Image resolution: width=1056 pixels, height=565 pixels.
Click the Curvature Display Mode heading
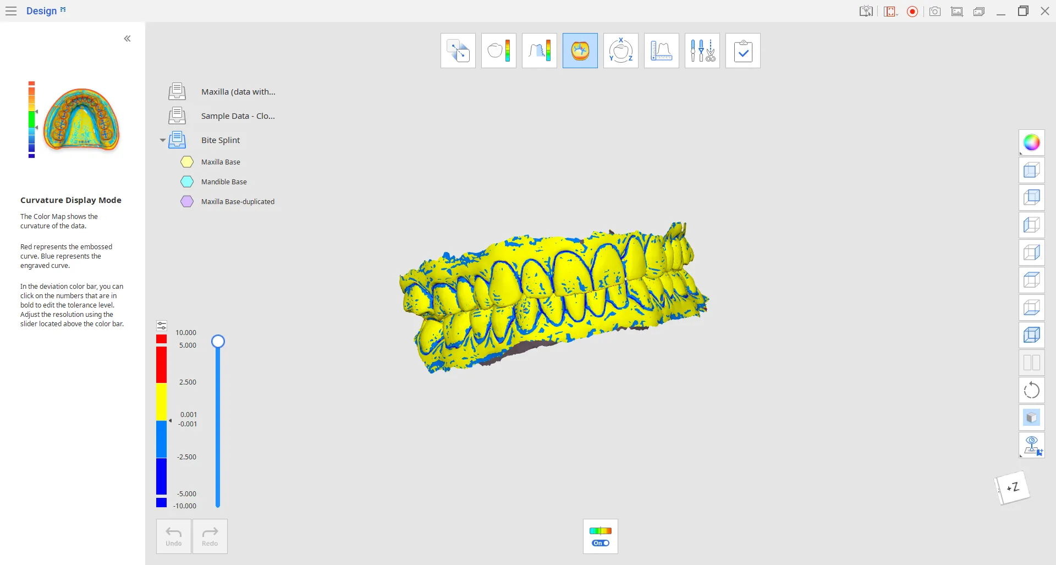coord(71,200)
